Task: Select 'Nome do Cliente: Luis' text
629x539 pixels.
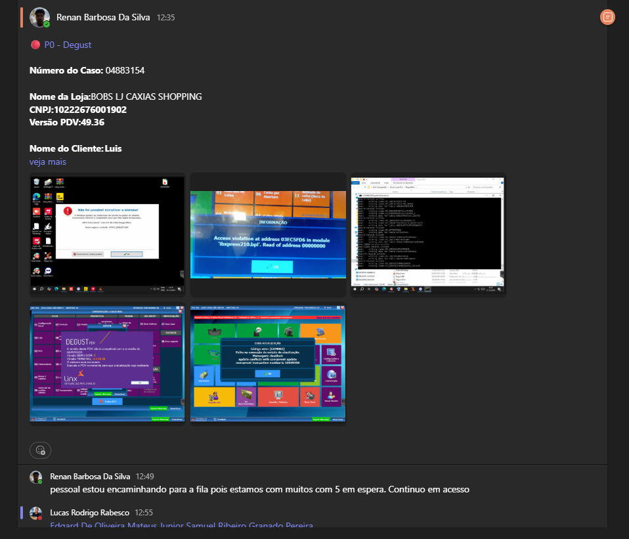Action: point(76,149)
